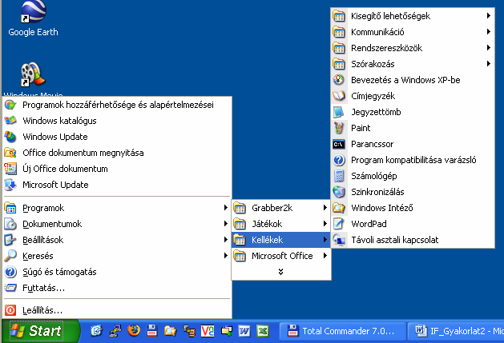Open the Grabber2k program folder
Screen dimensions: 504x343
[281, 208]
